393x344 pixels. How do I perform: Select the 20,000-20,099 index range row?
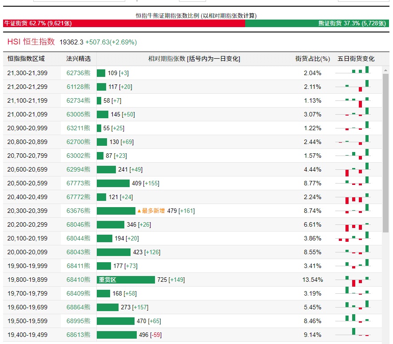(27, 252)
